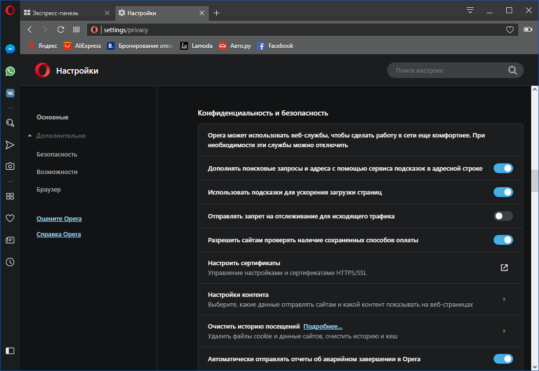The width and height of the screenshot is (539, 371).
Task: Click the scrollbar up arrow
Action: pyautogui.click(x=535, y=89)
